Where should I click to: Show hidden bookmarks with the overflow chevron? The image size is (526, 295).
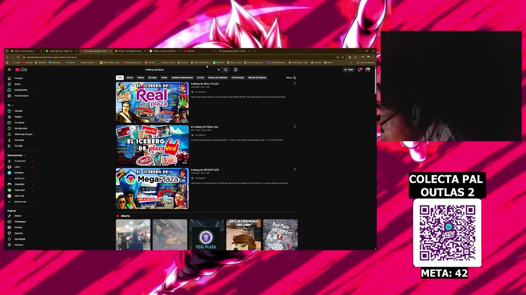[351, 62]
